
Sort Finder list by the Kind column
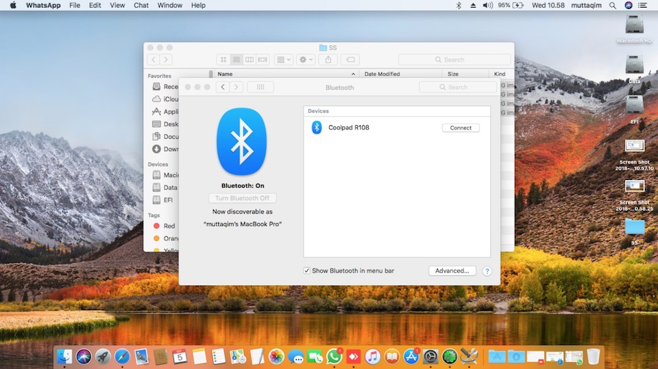point(501,74)
